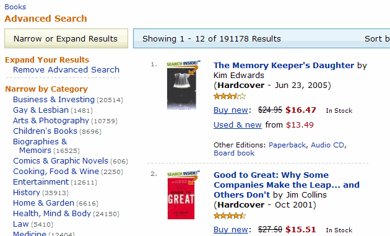Select Remove Advanced Search link

(x=66, y=70)
